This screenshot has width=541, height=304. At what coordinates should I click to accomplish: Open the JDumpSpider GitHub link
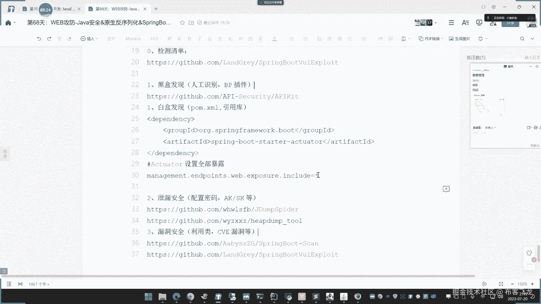click(x=223, y=209)
